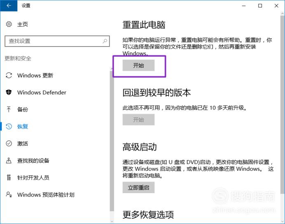
Task: Click the 高级启动 heading
Action: tap(139, 147)
